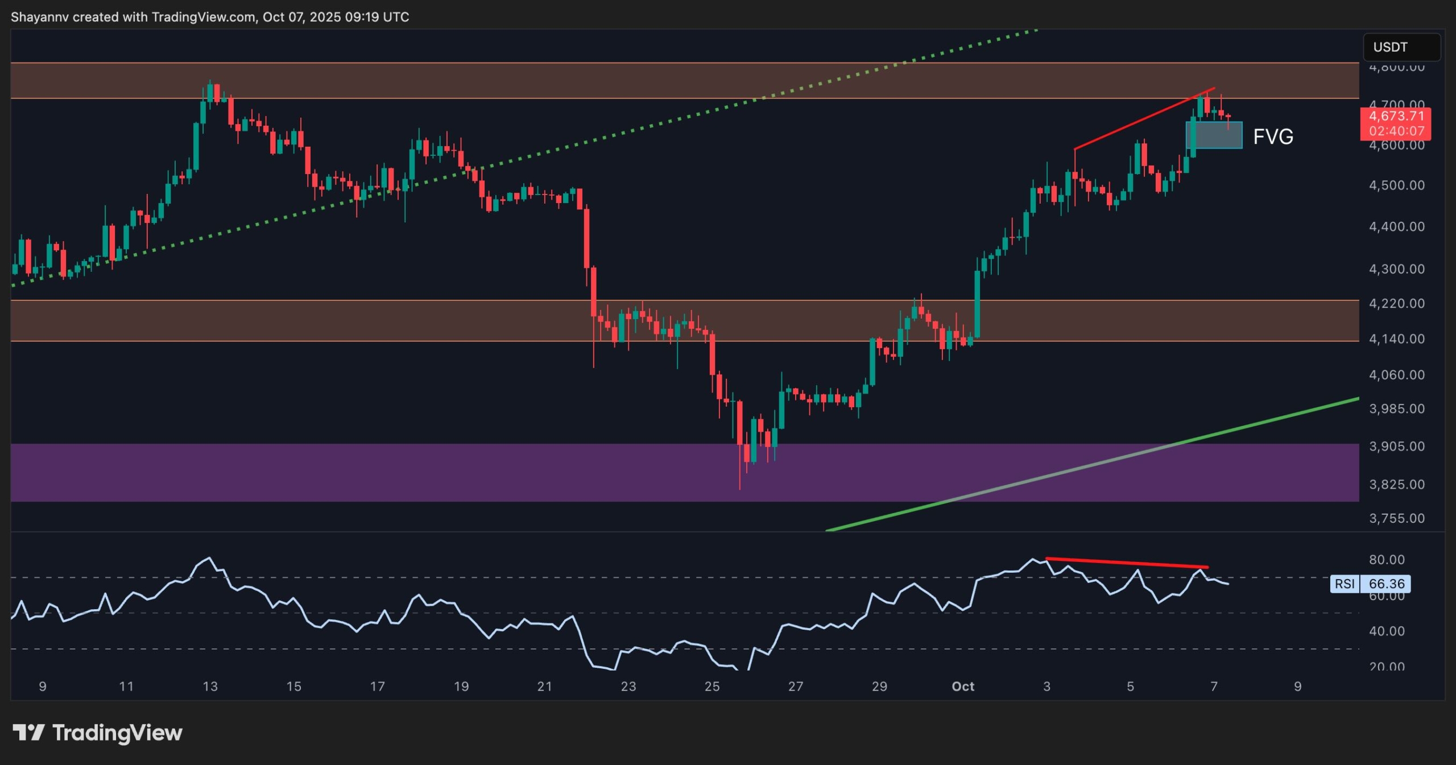1456x765 pixels.
Task: Click the 66.36 RSI value tag
Action: pyautogui.click(x=1386, y=584)
